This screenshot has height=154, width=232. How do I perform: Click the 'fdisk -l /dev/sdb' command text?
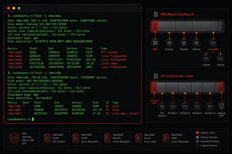click(x=48, y=73)
